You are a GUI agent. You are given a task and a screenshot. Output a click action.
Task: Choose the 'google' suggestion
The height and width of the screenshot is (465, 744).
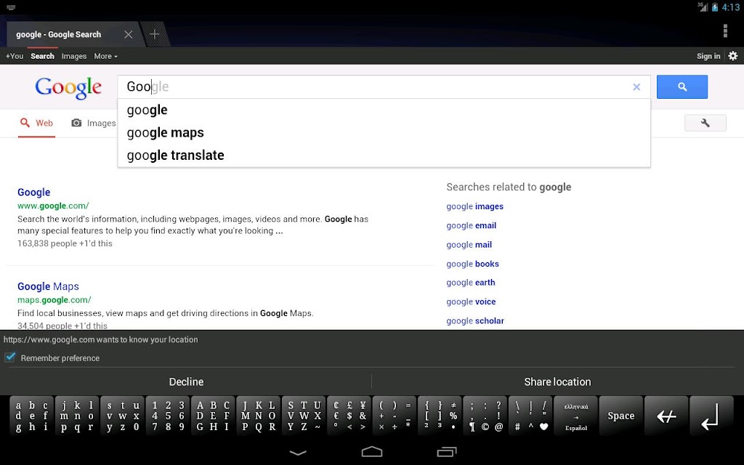pyautogui.click(x=384, y=110)
